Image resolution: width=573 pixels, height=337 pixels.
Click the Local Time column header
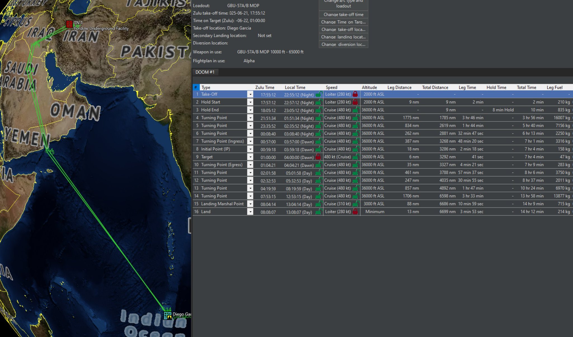tap(295, 87)
